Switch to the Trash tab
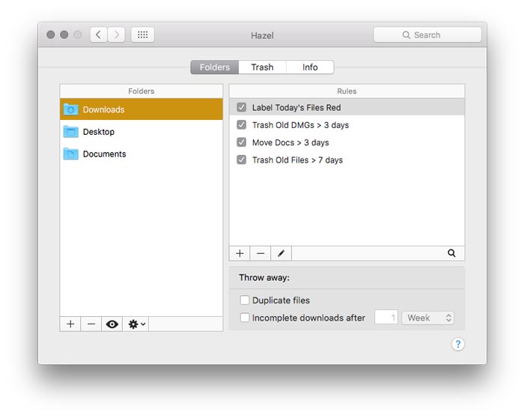The width and height of the screenshot is (524, 418). click(x=262, y=67)
